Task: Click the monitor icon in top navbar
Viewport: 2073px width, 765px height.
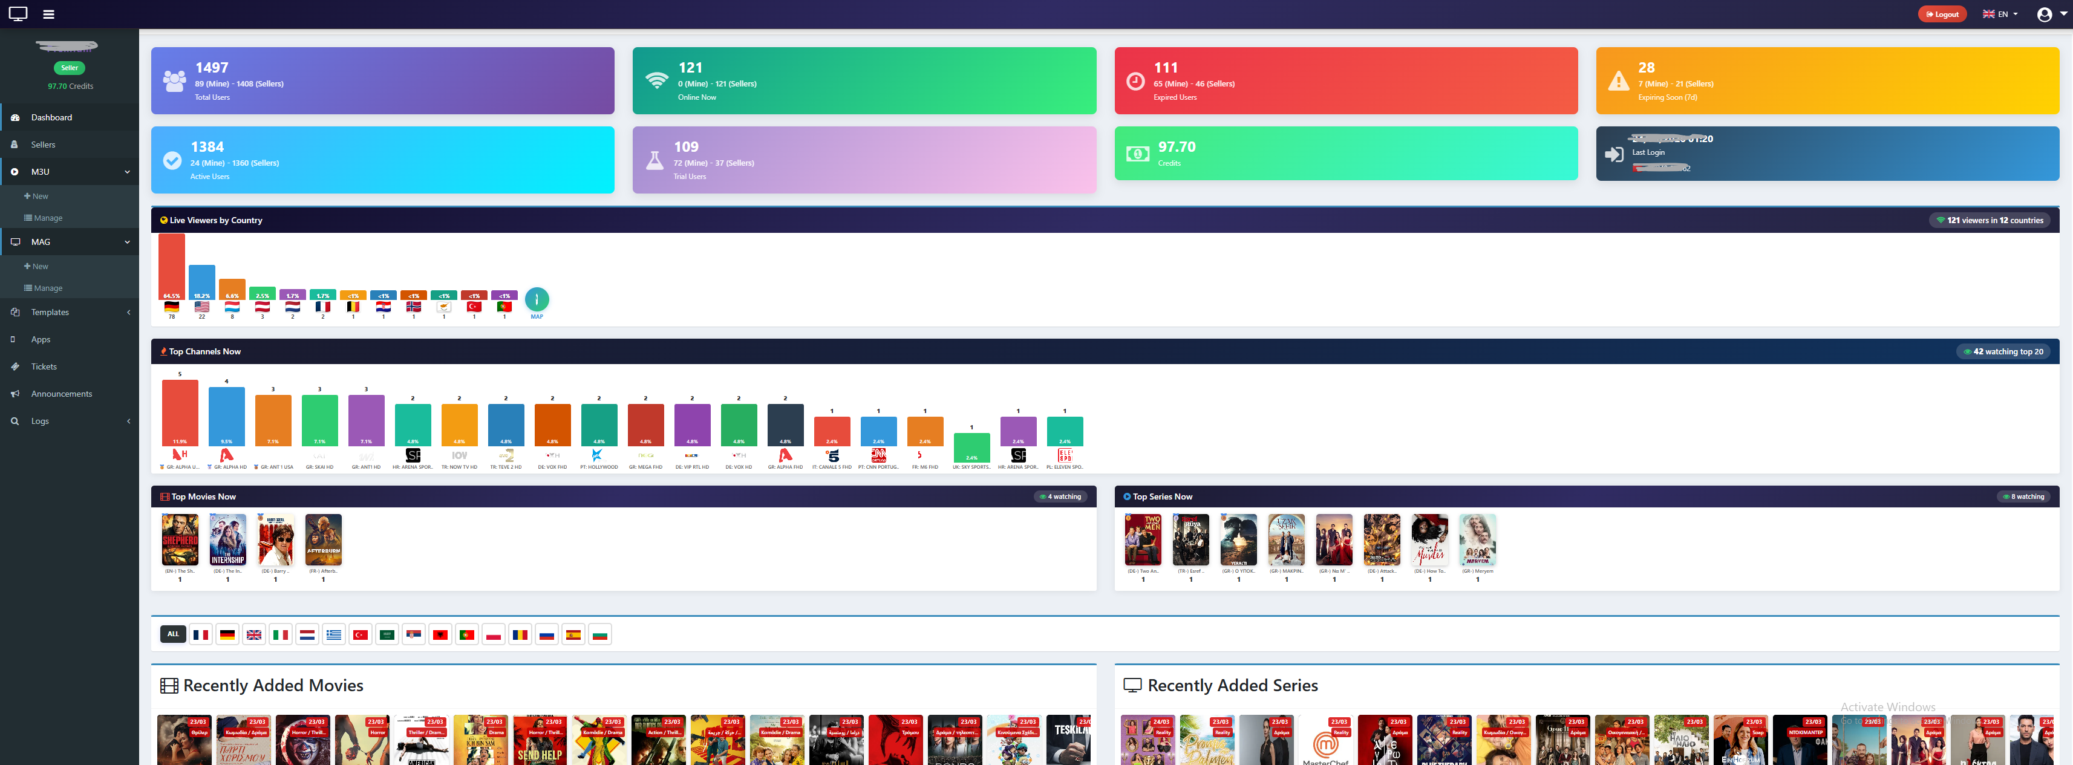Action: (17, 14)
